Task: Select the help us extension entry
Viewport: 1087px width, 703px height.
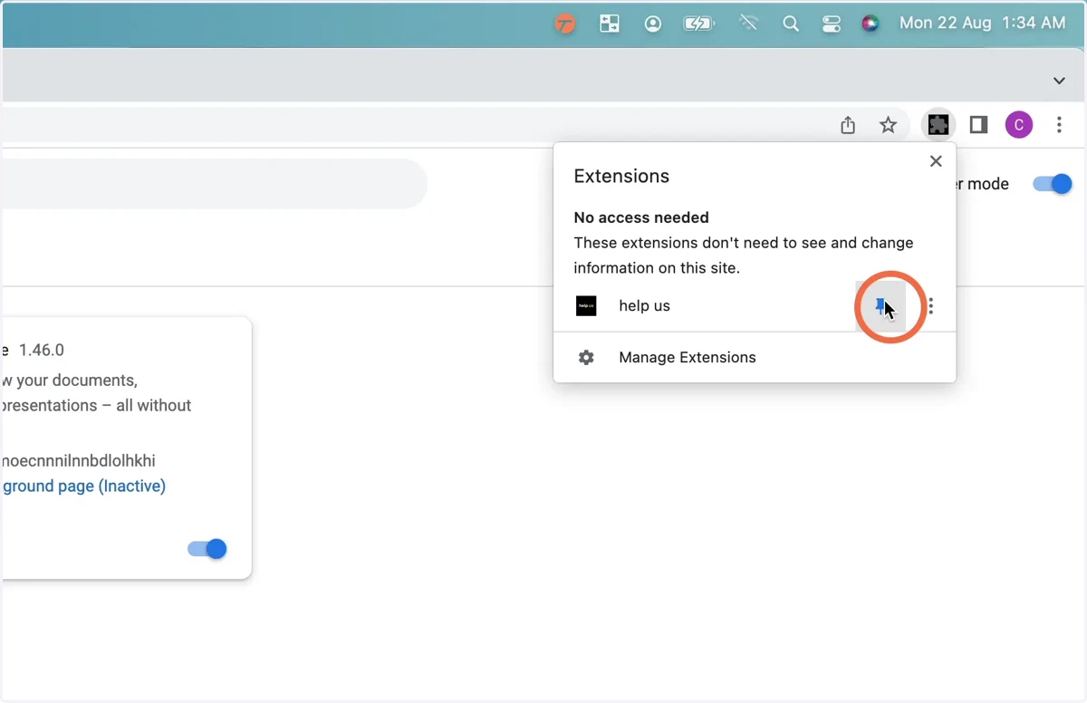Action: pos(704,306)
